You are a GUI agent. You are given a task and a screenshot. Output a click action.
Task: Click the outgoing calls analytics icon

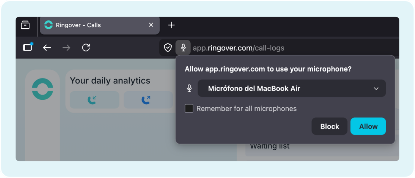146,100
